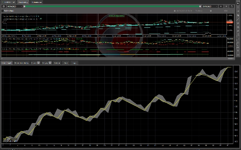241x150 pixels.
Task: Click the Exponential Moving Average indicator label
Action: [x=21, y=16]
